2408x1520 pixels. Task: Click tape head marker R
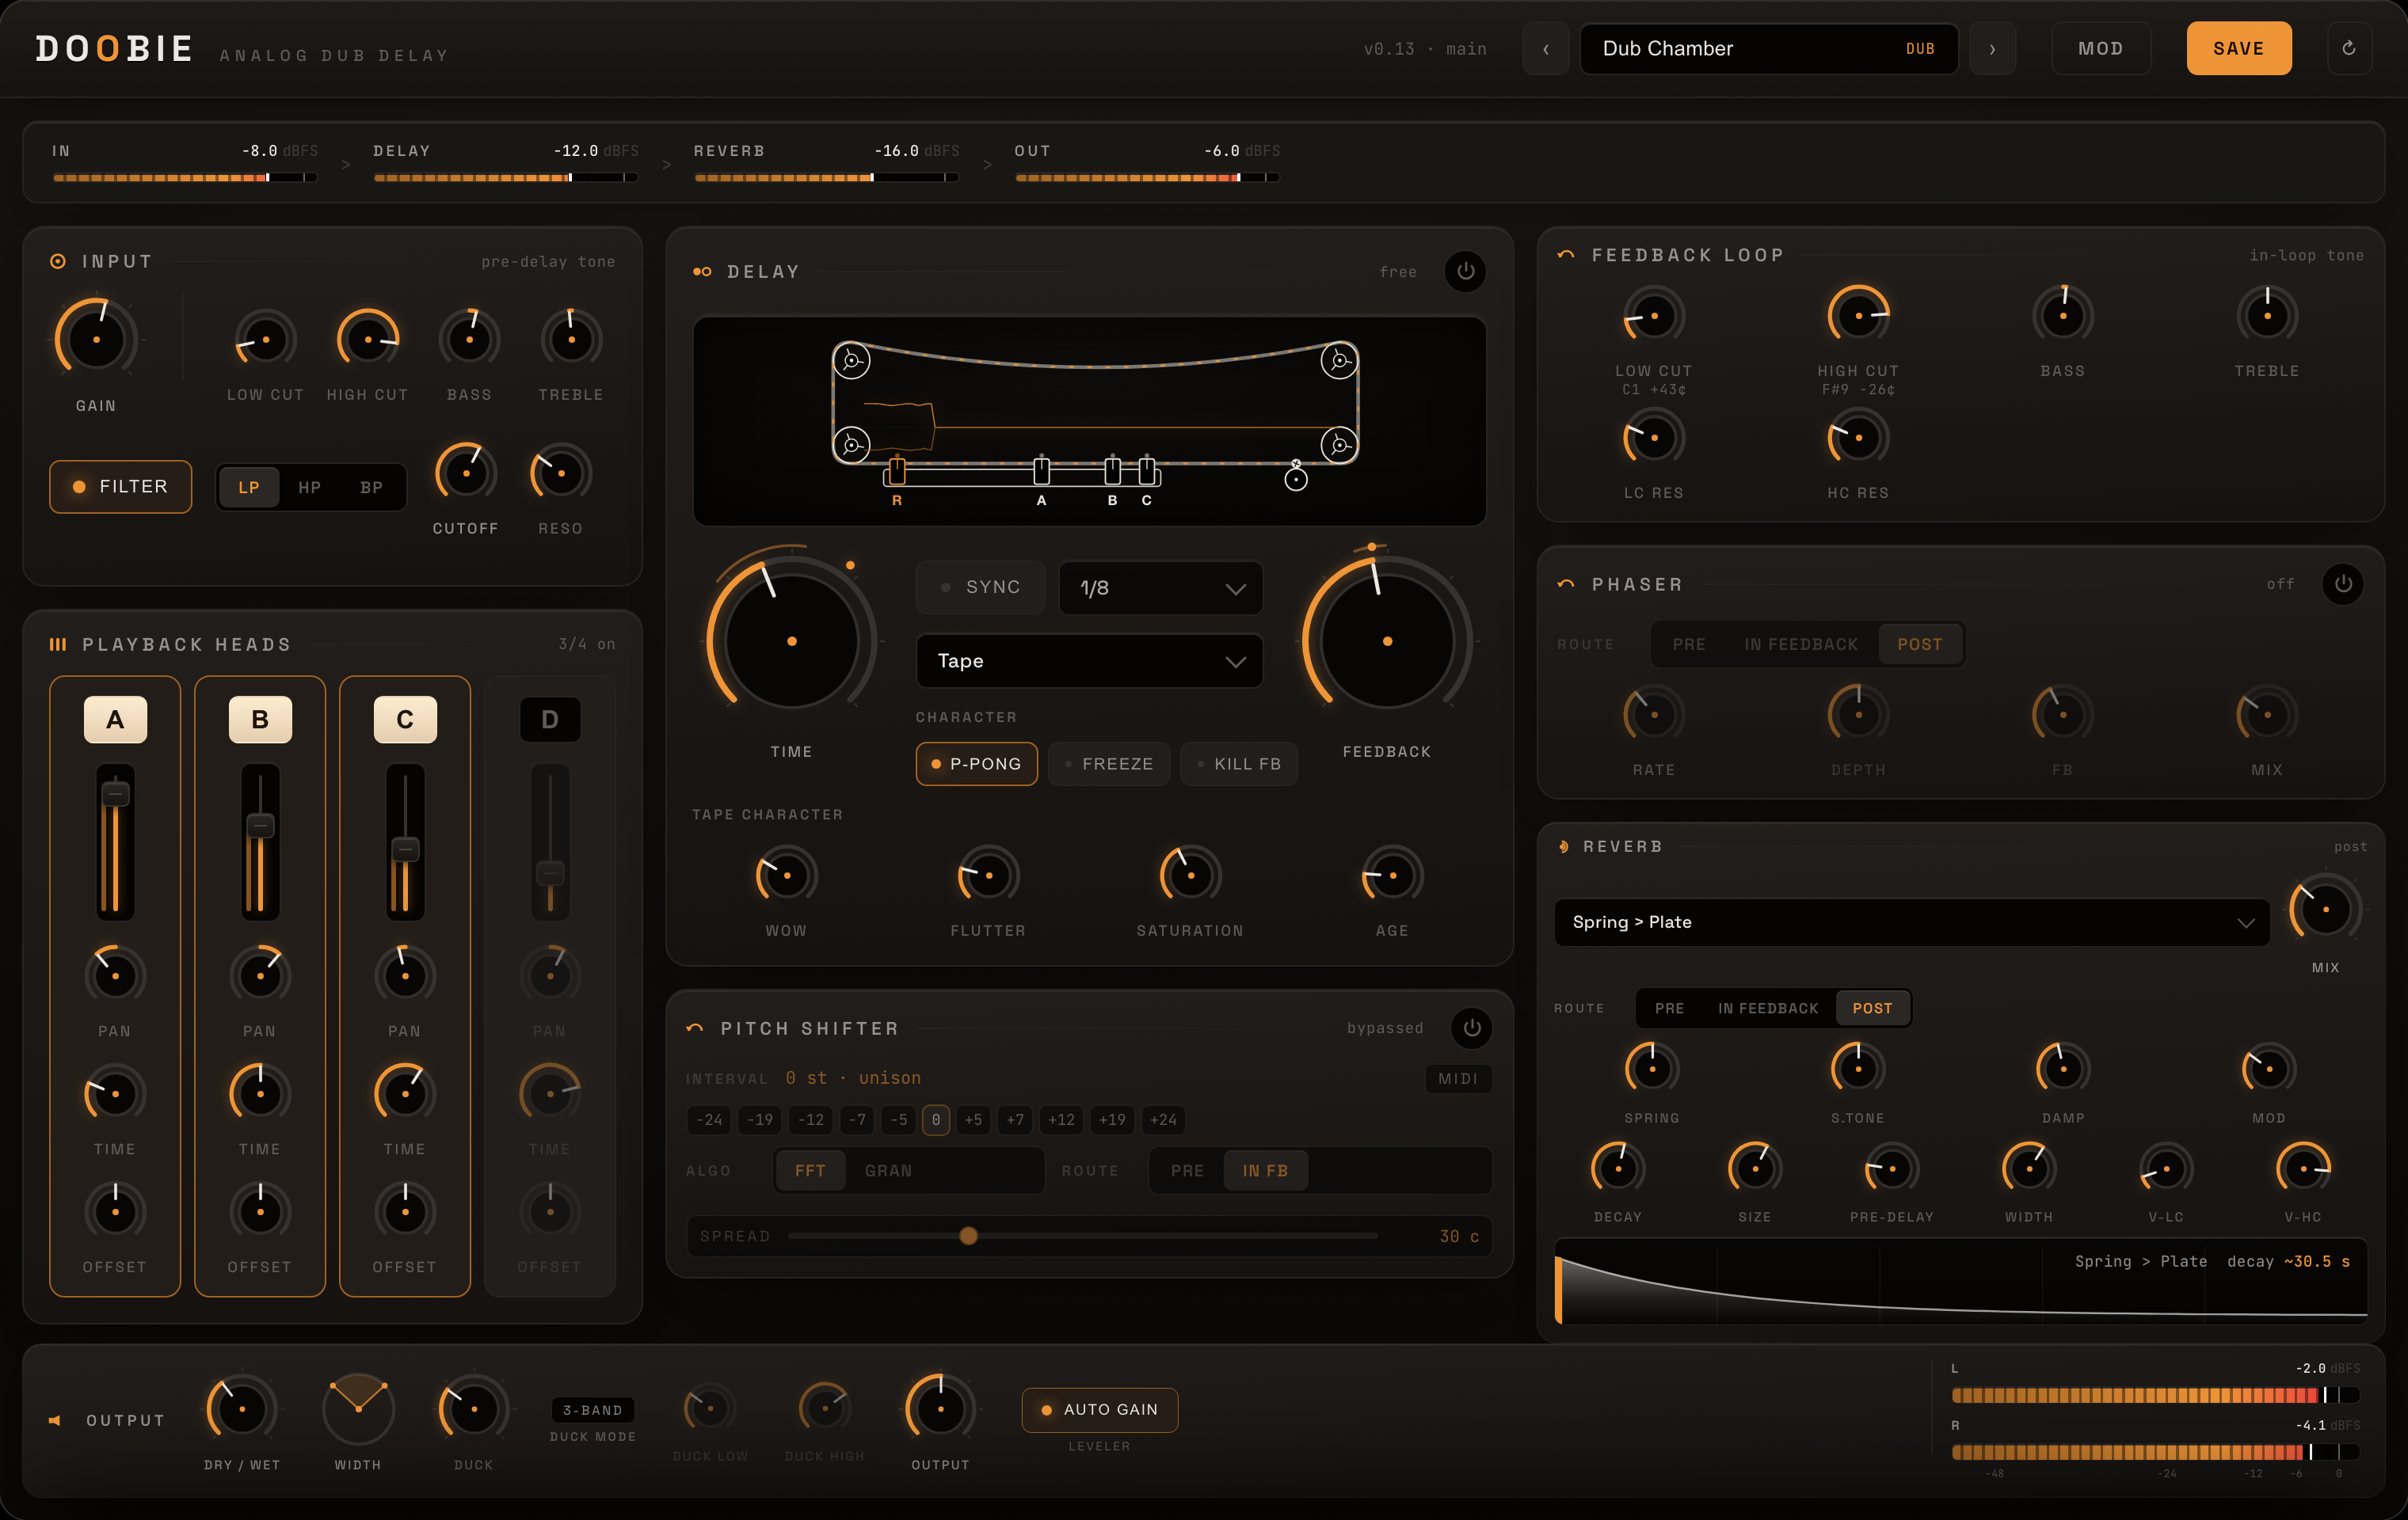pyautogui.click(x=897, y=471)
